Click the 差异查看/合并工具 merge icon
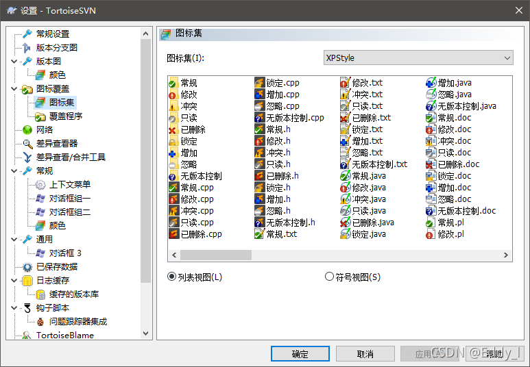Viewport: 530px width, 367px height. pyautogui.click(x=27, y=157)
